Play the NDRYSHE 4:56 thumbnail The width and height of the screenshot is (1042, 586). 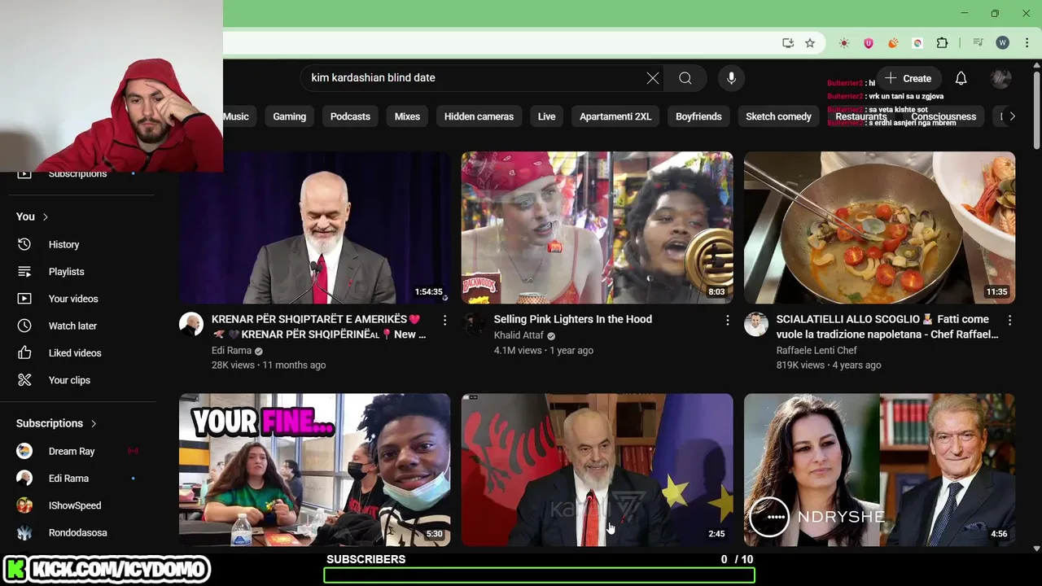click(879, 470)
